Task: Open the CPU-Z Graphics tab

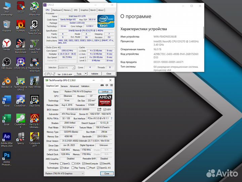Action: point(84,10)
